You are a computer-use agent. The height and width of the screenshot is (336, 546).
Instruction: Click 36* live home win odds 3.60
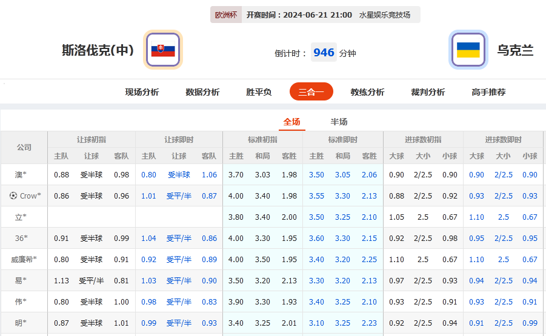316,239
